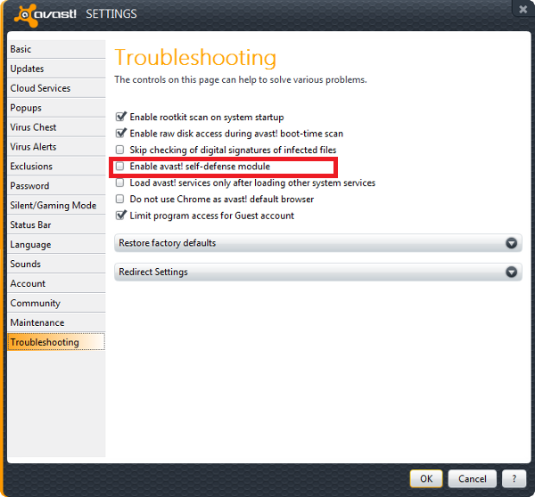Viewport: 535px width, 497px height.
Task: Uncheck raw disk access during boot-time scan
Action: pos(120,134)
